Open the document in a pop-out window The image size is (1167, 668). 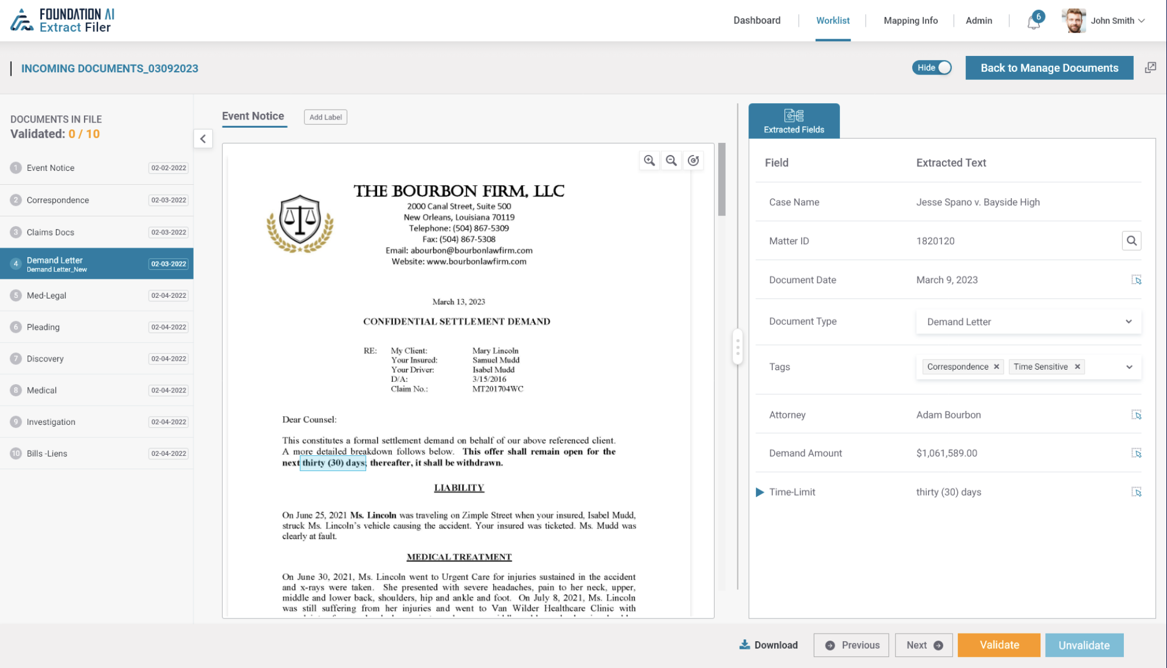[x=1151, y=68]
